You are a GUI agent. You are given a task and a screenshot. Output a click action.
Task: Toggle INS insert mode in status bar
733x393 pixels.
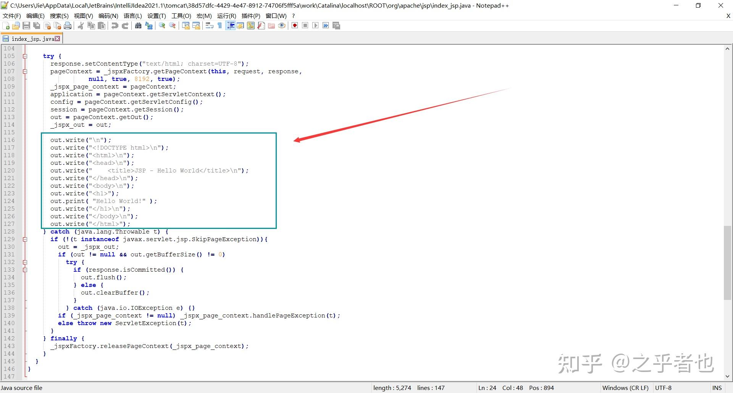pos(717,388)
